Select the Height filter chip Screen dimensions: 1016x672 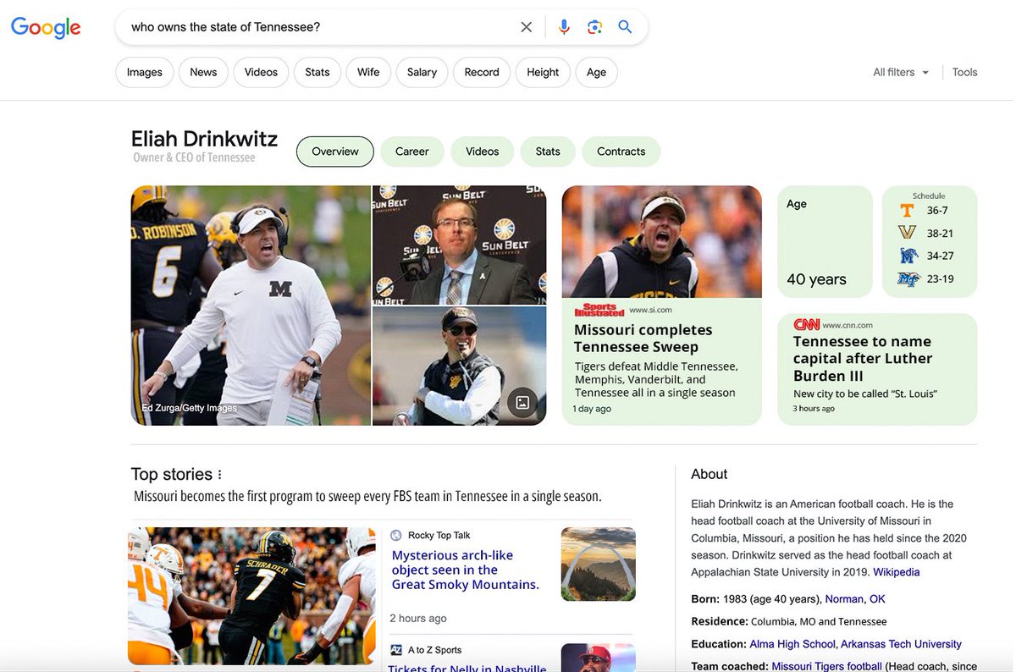tap(543, 72)
